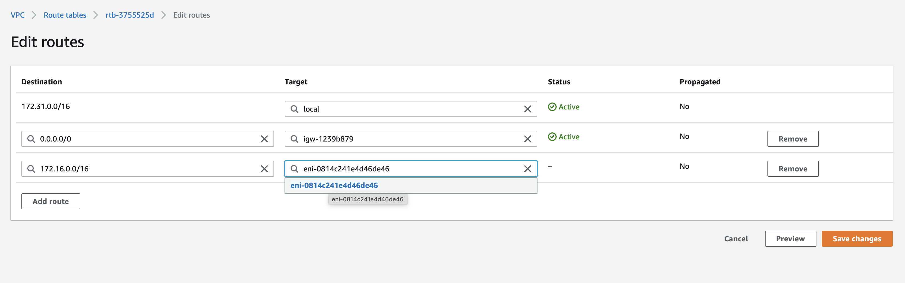
Task: Clear the 172.16.0.0/16 destination field
Action: [264, 169]
